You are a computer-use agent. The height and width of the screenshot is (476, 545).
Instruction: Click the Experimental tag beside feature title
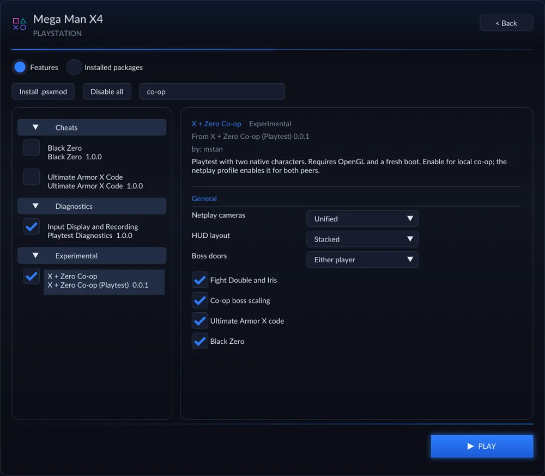(x=270, y=124)
